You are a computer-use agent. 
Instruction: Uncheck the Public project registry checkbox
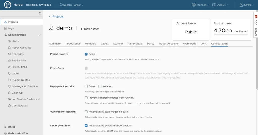pos(86,54)
